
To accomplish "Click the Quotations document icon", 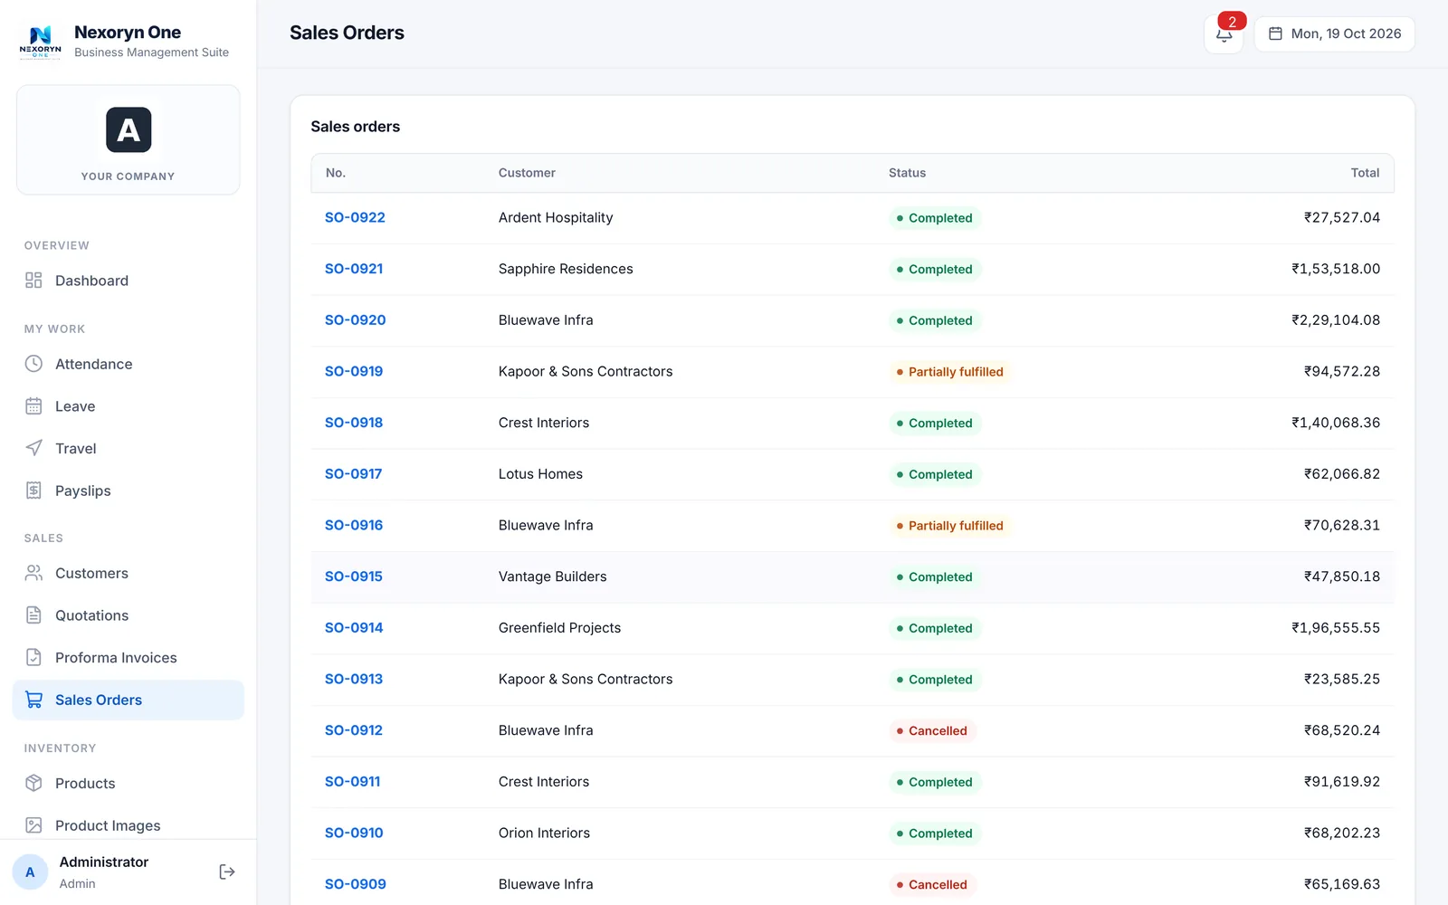I will point(33,615).
